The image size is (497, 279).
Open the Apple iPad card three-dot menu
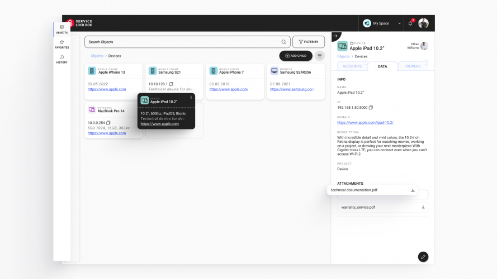pos(191,98)
